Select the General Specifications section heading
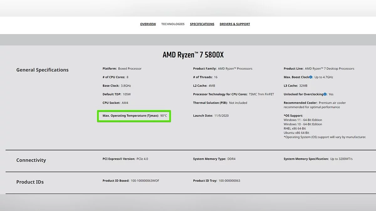 pos(42,70)
